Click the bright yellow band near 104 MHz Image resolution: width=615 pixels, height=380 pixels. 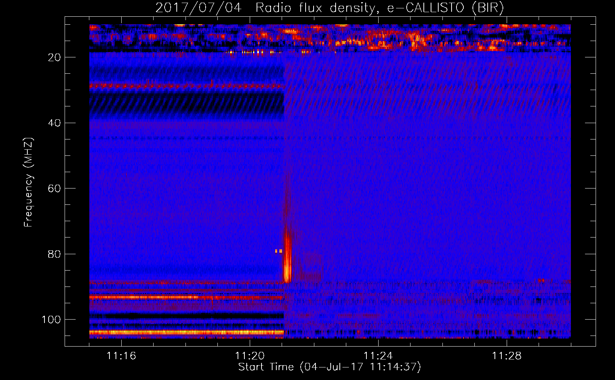click(187, 332)
